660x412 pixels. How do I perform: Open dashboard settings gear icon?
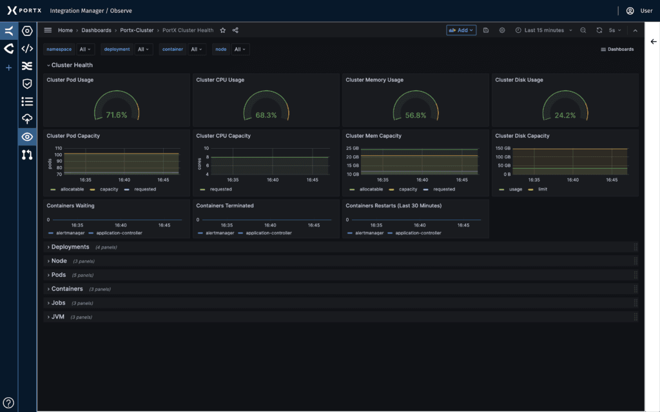click(x=502, y=30)
